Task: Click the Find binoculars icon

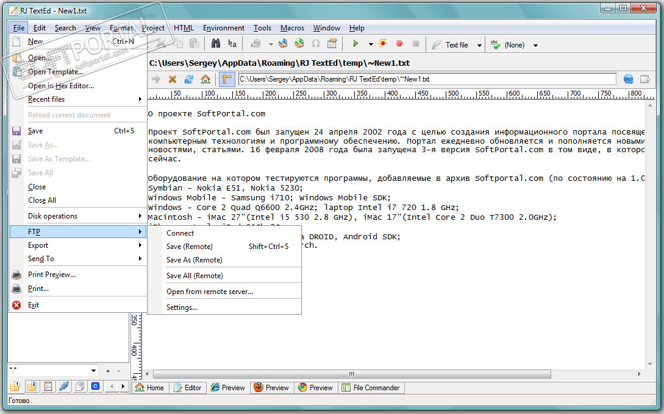Action: tap(216, 44)
